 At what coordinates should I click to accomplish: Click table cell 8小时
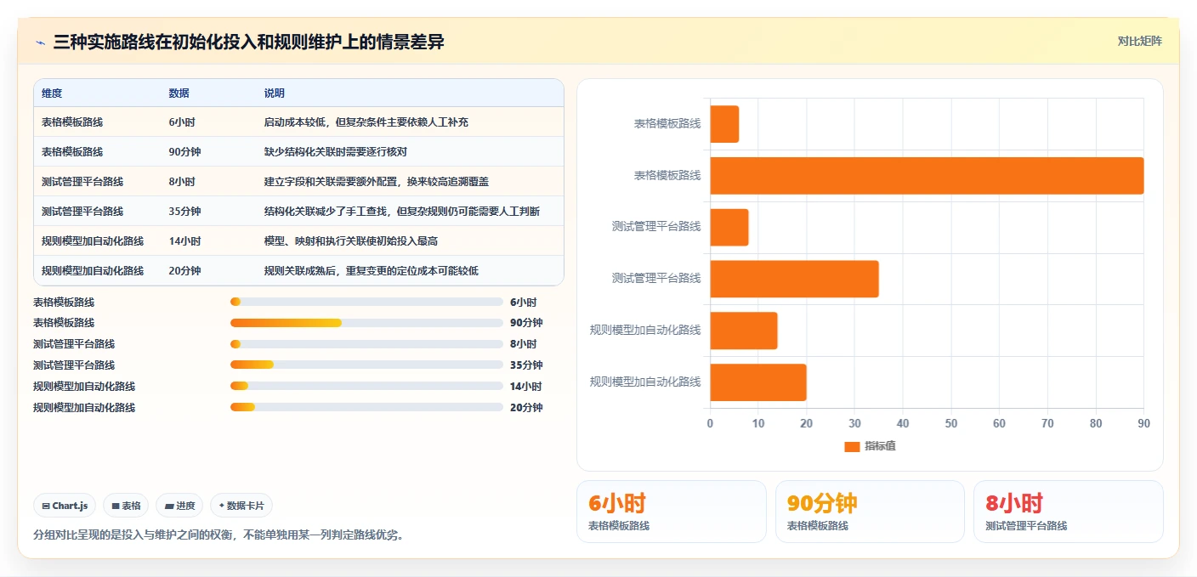tap(182, 182)
